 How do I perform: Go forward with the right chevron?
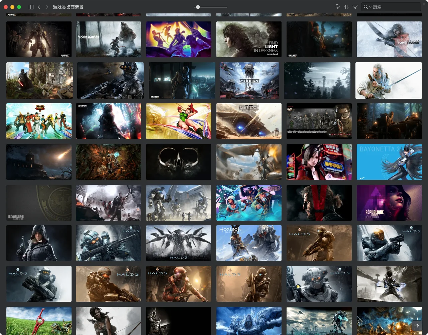(x=47, y=7)
